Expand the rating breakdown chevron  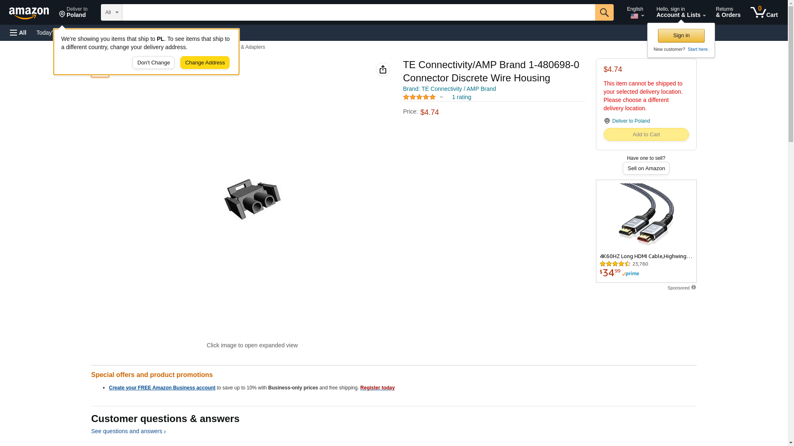click(441, 97)
